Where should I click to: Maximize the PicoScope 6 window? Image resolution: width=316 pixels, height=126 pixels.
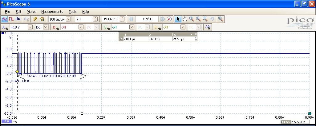[304, 4]
